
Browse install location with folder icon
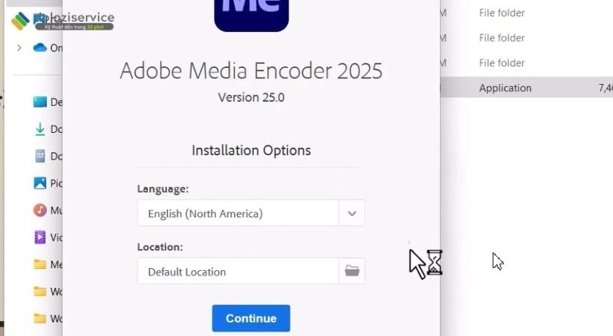(x=352, y=271)
